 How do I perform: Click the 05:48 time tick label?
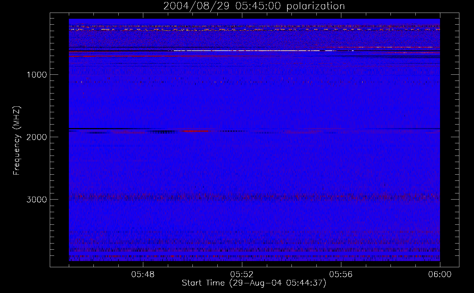(143, 275)
